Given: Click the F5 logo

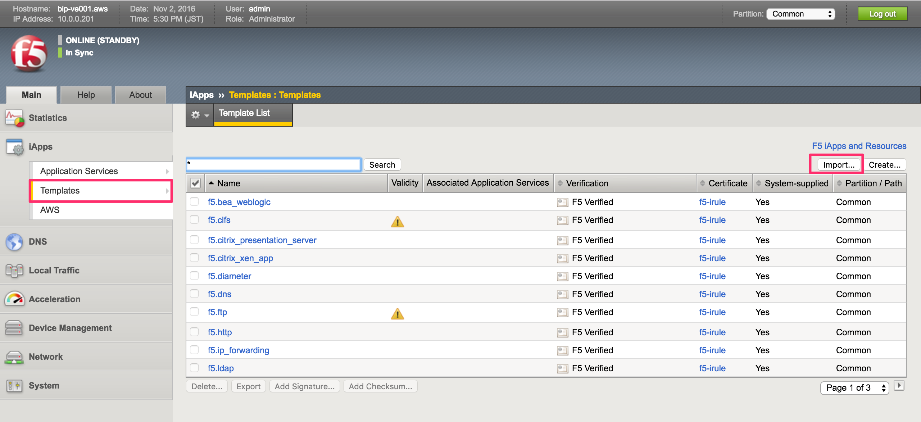Looking at the screenshot, I should (29, 54).
